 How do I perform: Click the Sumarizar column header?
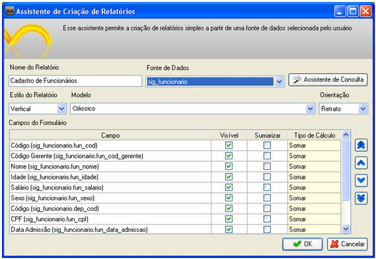click(268, 135)
